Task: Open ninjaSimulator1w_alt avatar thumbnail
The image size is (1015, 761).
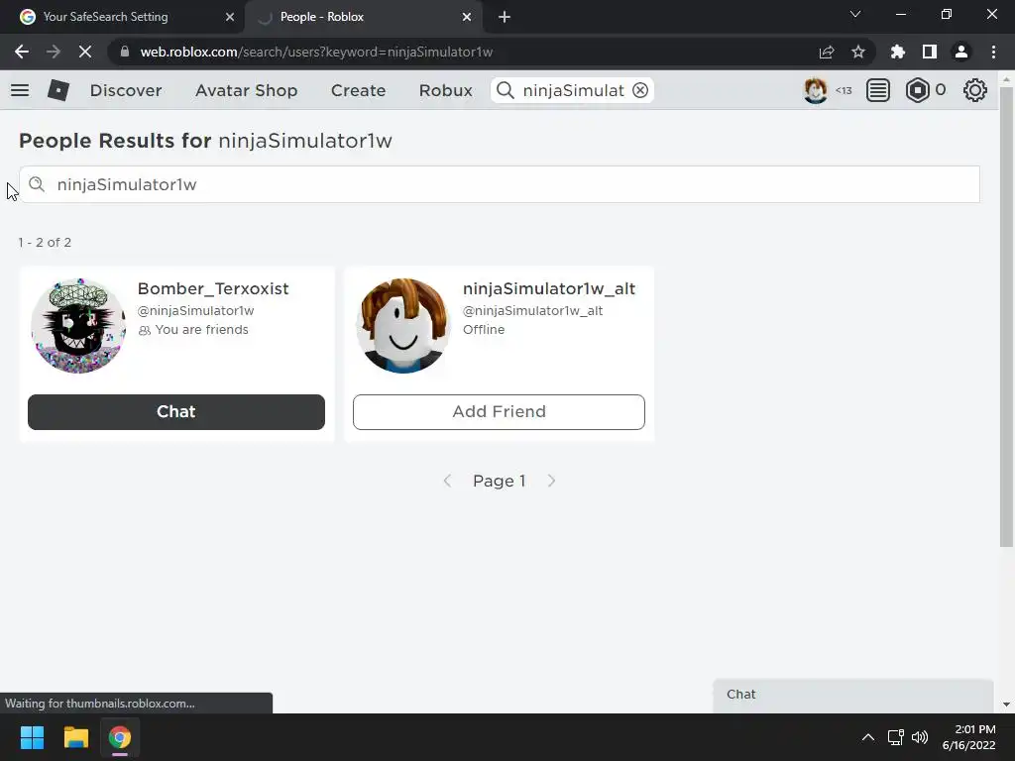Action: (403, 325)
